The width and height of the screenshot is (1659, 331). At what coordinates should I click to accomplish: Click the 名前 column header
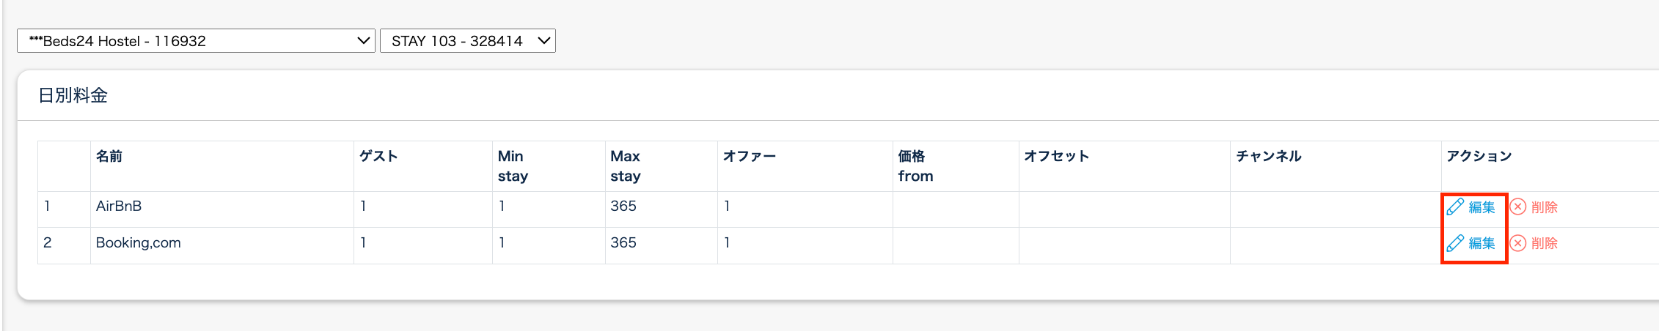pyautogui.click(x=109, y=156)
